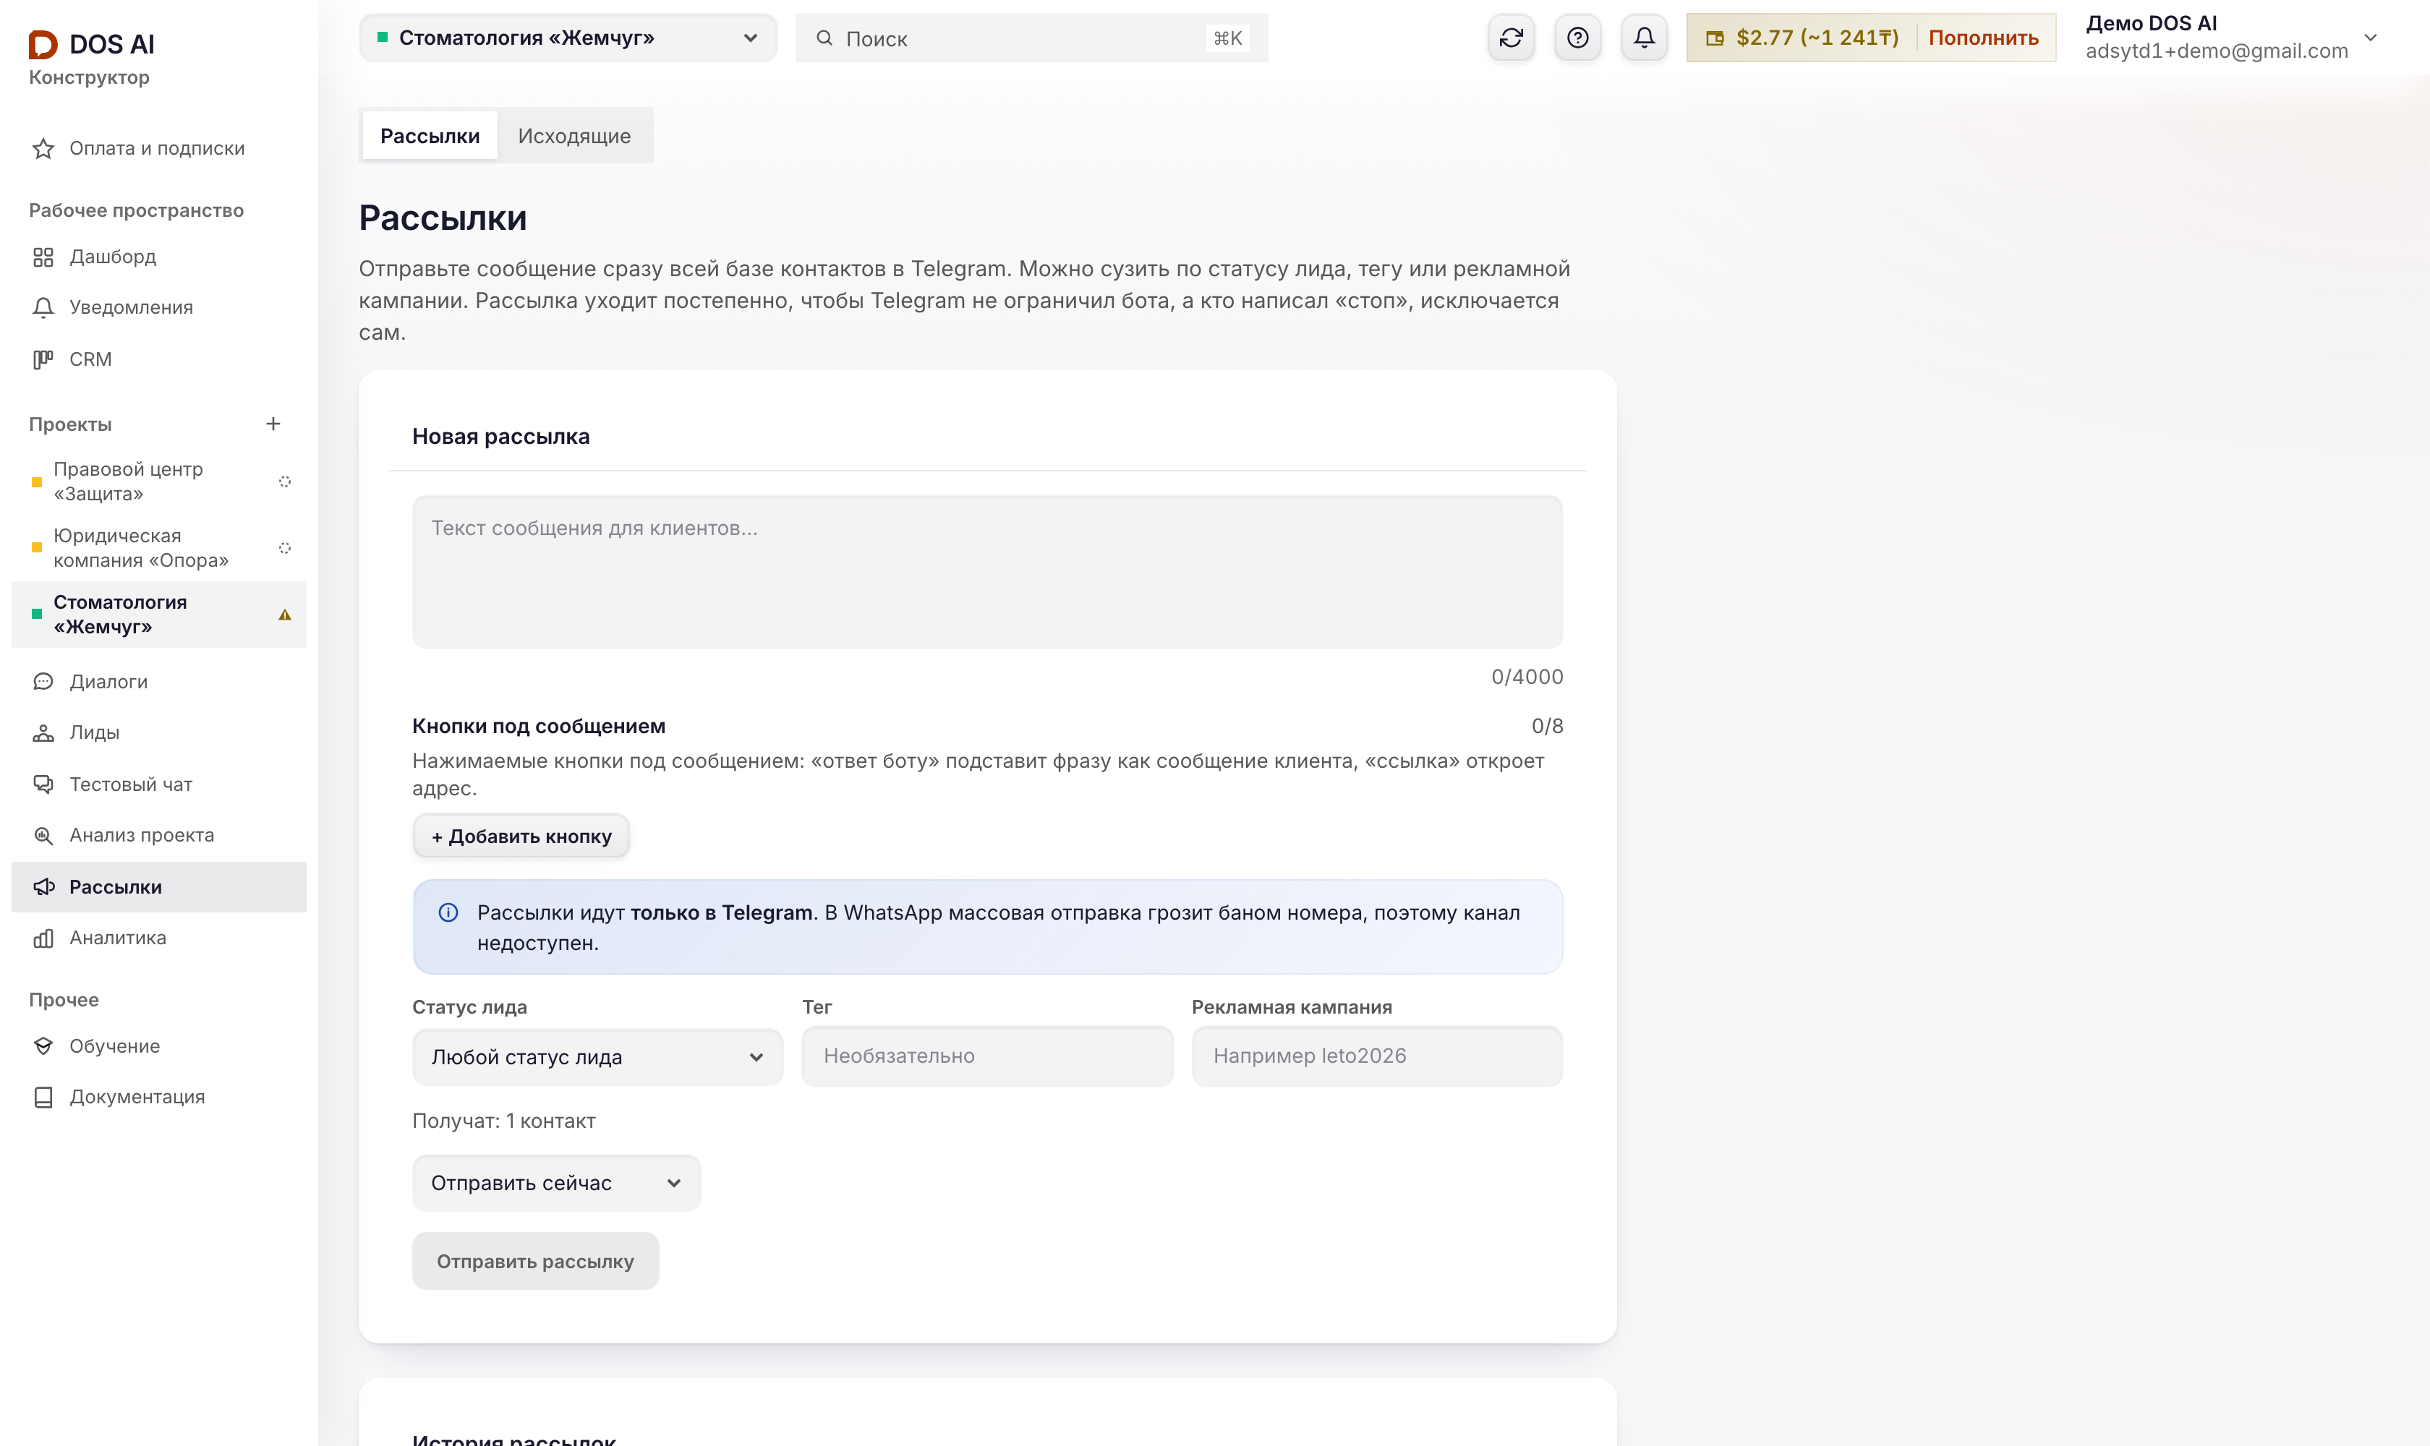Open Тестовый чат

[159, 784]
